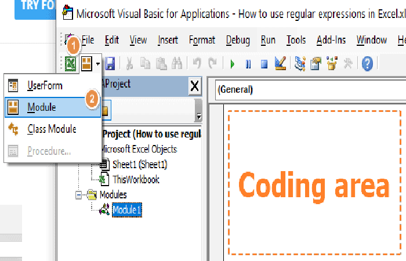Run the macro with green play icon
The image size is (406, 261).
coord(232,64)
